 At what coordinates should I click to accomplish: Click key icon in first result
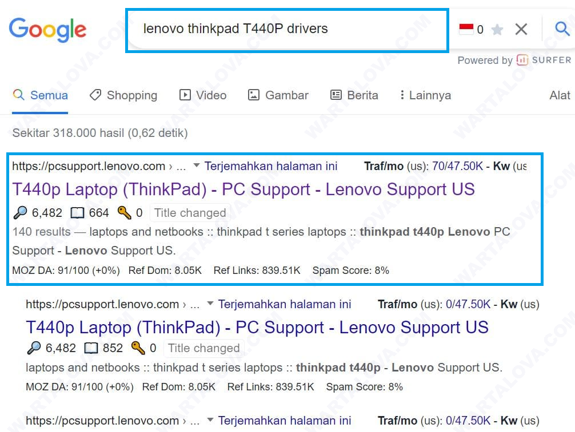(x=124, y=213)
